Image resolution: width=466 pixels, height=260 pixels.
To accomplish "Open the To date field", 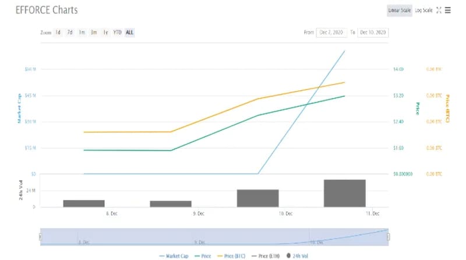I will (372, 32).
